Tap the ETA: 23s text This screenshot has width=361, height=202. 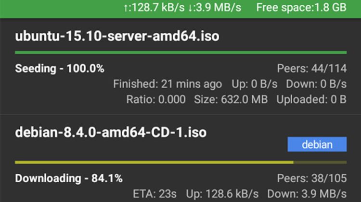(155, 194)
